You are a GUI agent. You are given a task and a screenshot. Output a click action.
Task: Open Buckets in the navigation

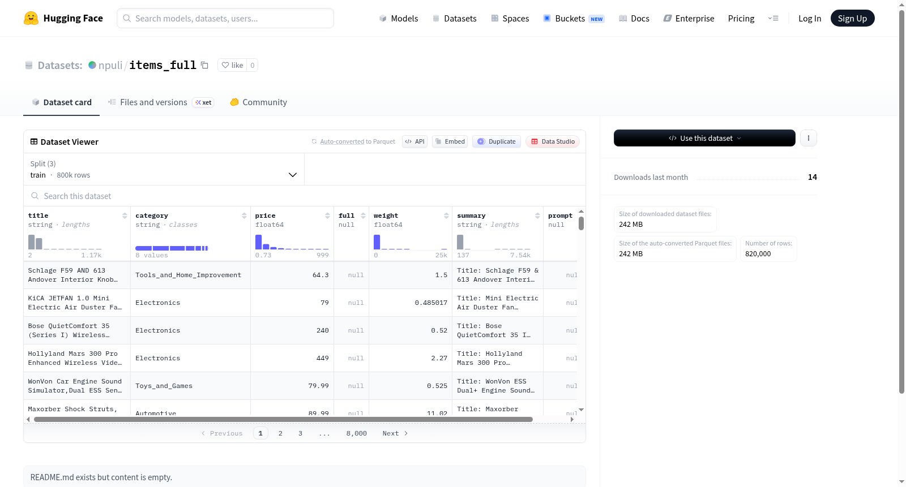[574, 19]
